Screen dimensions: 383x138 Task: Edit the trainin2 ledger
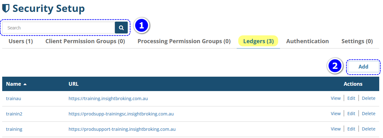tap(351, 114)
